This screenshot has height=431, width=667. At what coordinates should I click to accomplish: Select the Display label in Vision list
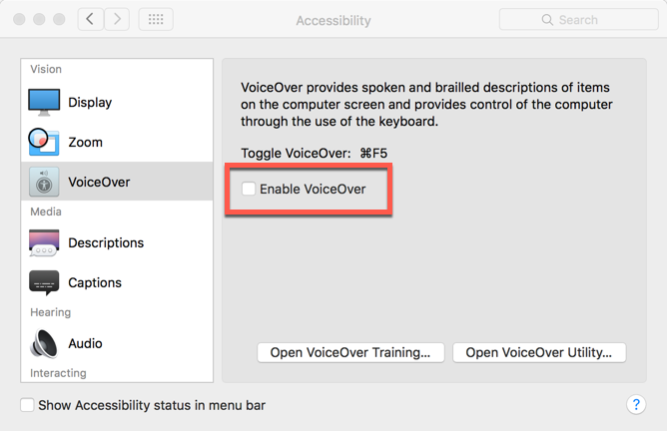pyautogui.click(x=90, y=103)
